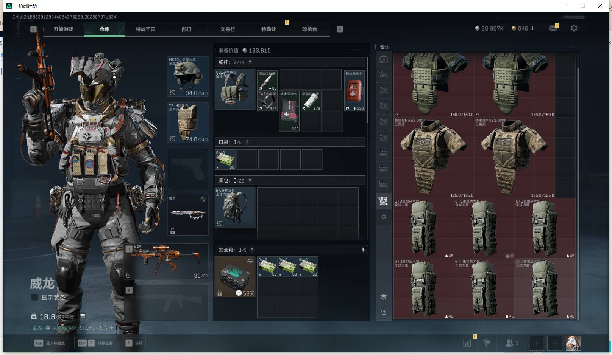This screenshot has height=355, width=612.
Task: Switch to the 特战干员 tab
Action: tap(145, 29)
